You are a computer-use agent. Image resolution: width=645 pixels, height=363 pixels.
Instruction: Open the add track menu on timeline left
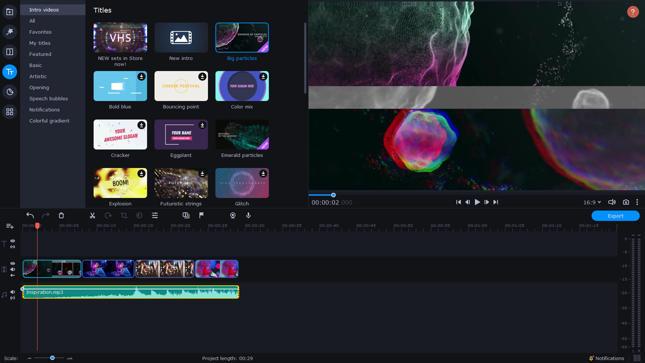point(10,226)
